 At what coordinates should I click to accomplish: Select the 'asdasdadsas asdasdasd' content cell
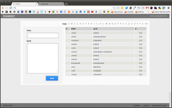pyautogui.click(x=113, y=52)
